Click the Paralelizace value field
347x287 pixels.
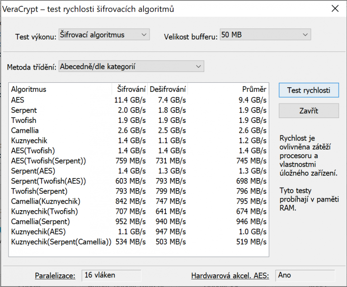111,275
